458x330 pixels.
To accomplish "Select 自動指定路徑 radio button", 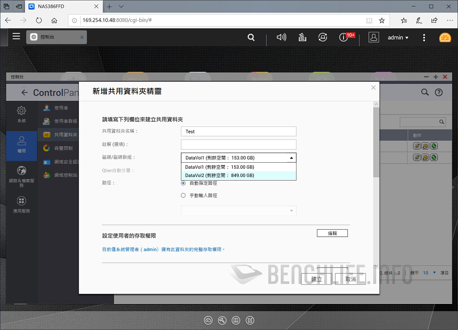I will 184,183.
